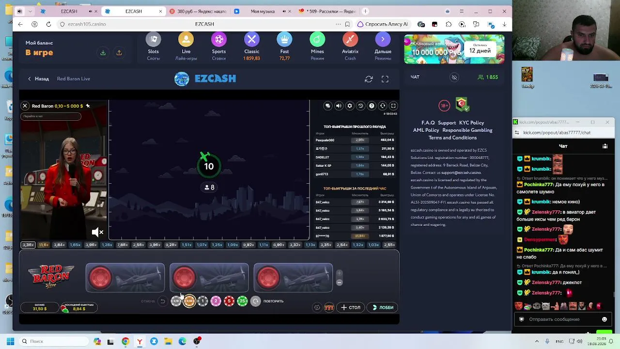Add a bet panel with the plus button
This screenshot has height=349, width=620.
coord(339,273)
